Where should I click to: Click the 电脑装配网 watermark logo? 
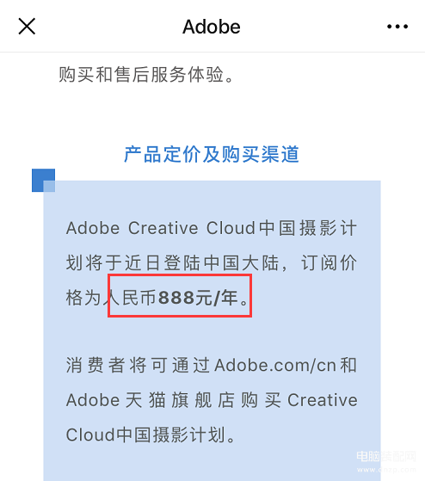[386, 457]
